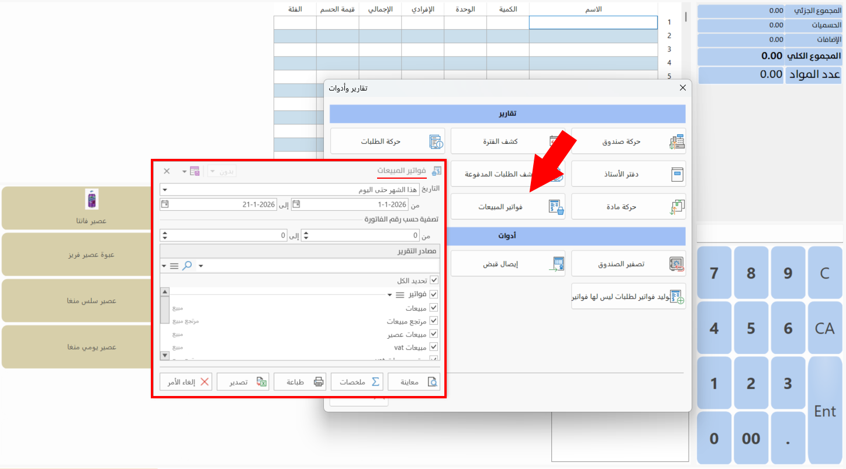Open the search field dropdown arrow in مصادر التقرير
846x469 pixels.
point(201,266)
